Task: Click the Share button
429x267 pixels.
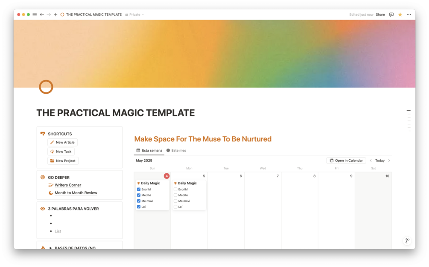Action: pos(380,14)
